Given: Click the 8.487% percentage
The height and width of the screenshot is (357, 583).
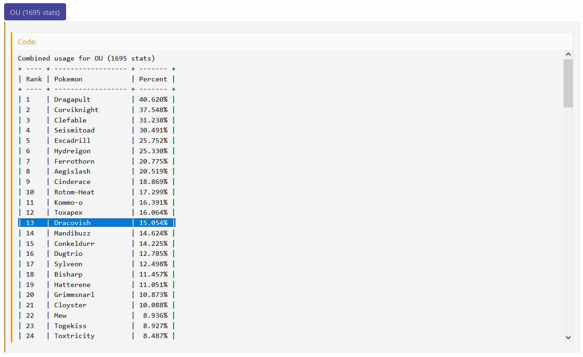Looking at the screenshot, I should (155, 336).
